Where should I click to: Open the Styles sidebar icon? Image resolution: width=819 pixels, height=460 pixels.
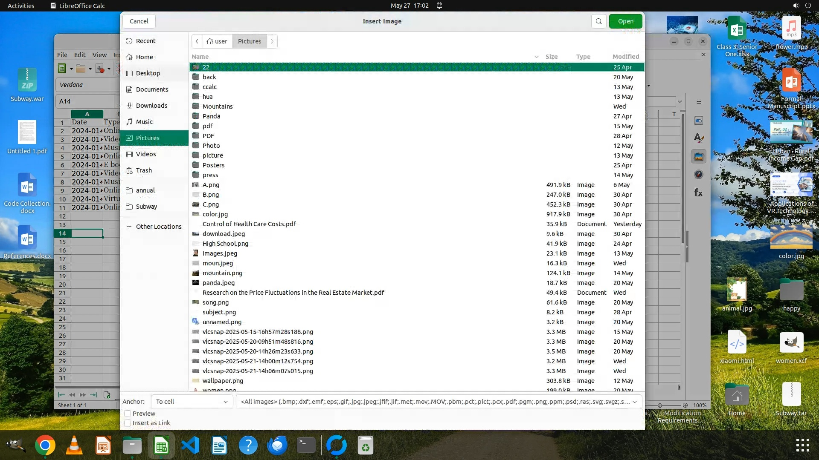[x=698, y=138]
